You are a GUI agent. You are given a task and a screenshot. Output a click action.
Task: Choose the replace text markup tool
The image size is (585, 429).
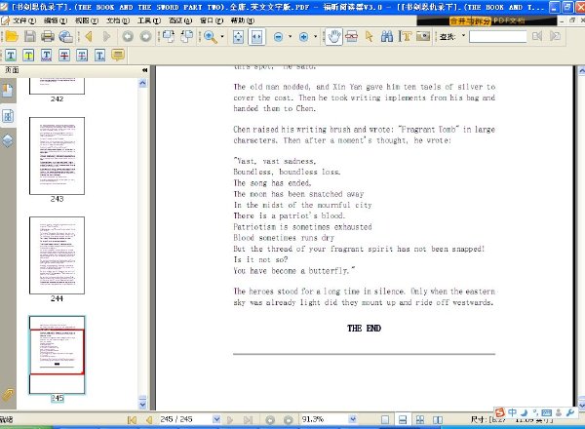click(82, 56)
